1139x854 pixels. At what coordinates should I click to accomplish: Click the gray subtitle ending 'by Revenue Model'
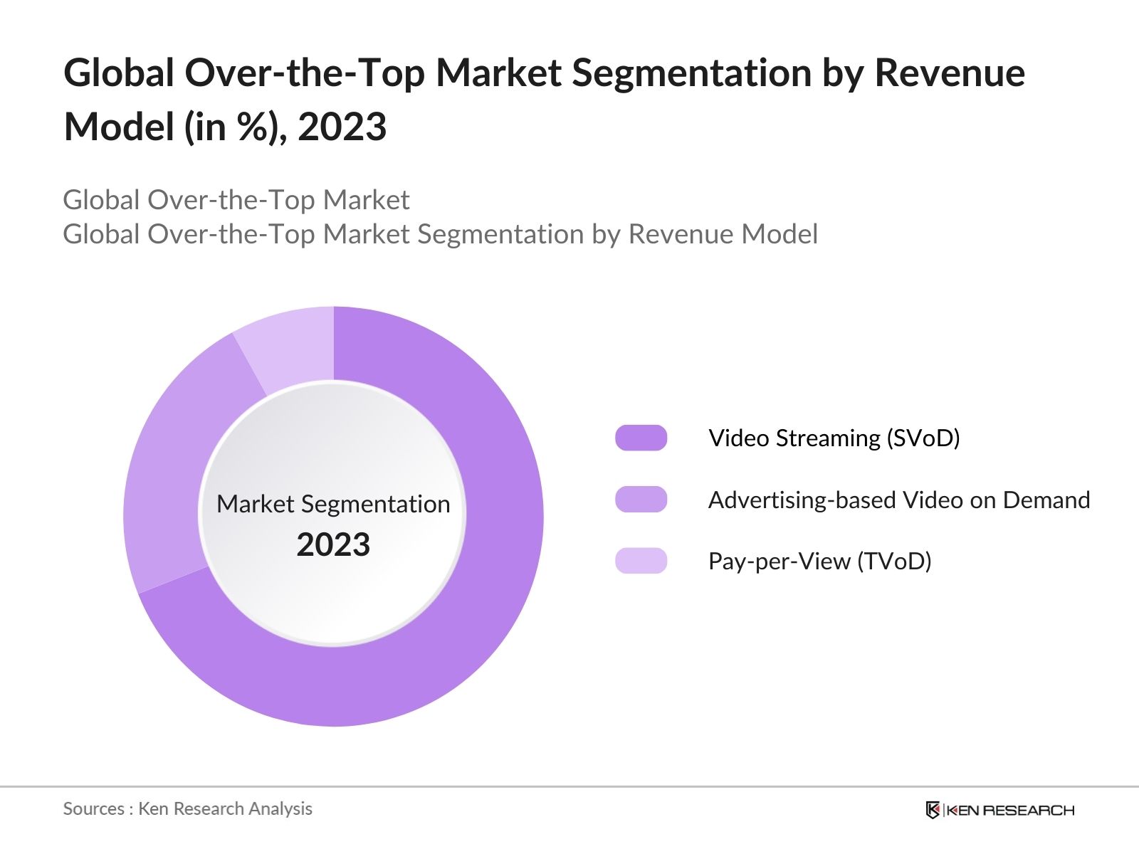tap(440, 234)
